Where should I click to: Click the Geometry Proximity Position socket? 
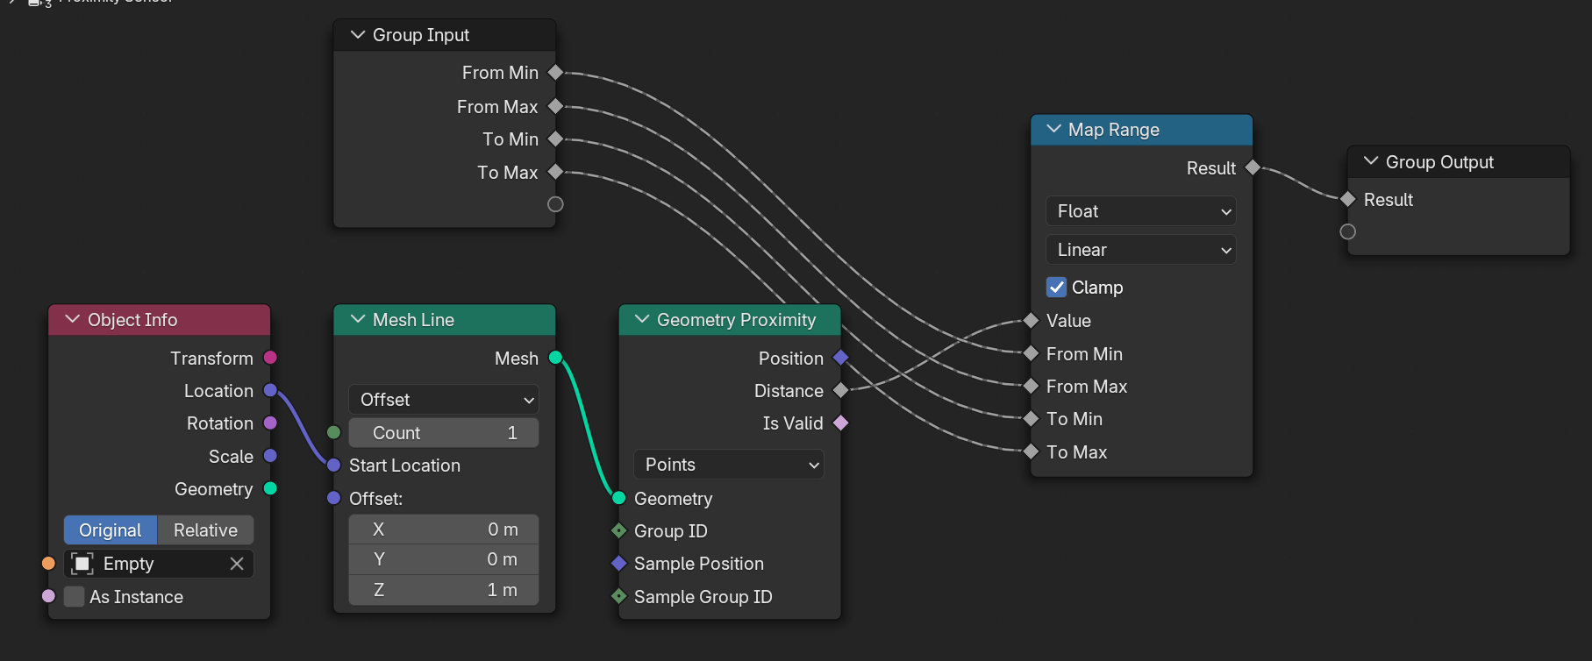click(x=840, y=358)
